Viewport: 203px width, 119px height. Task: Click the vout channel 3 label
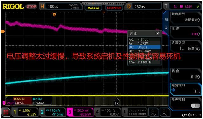(x=10, y=103)
